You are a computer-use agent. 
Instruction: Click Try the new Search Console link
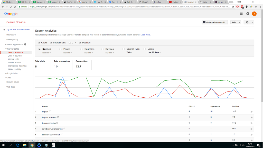(x=18, y=30)
